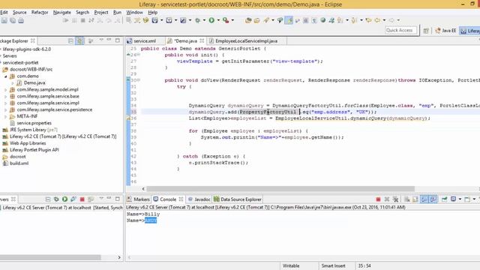Viewport: 480px width, 270px height.
Task: Maximize the Package Explorer view
Action: (x=118, y=40)
